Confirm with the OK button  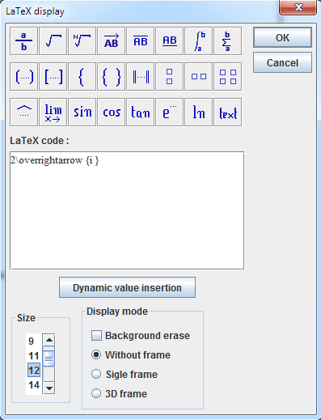(x=282, y=37)
